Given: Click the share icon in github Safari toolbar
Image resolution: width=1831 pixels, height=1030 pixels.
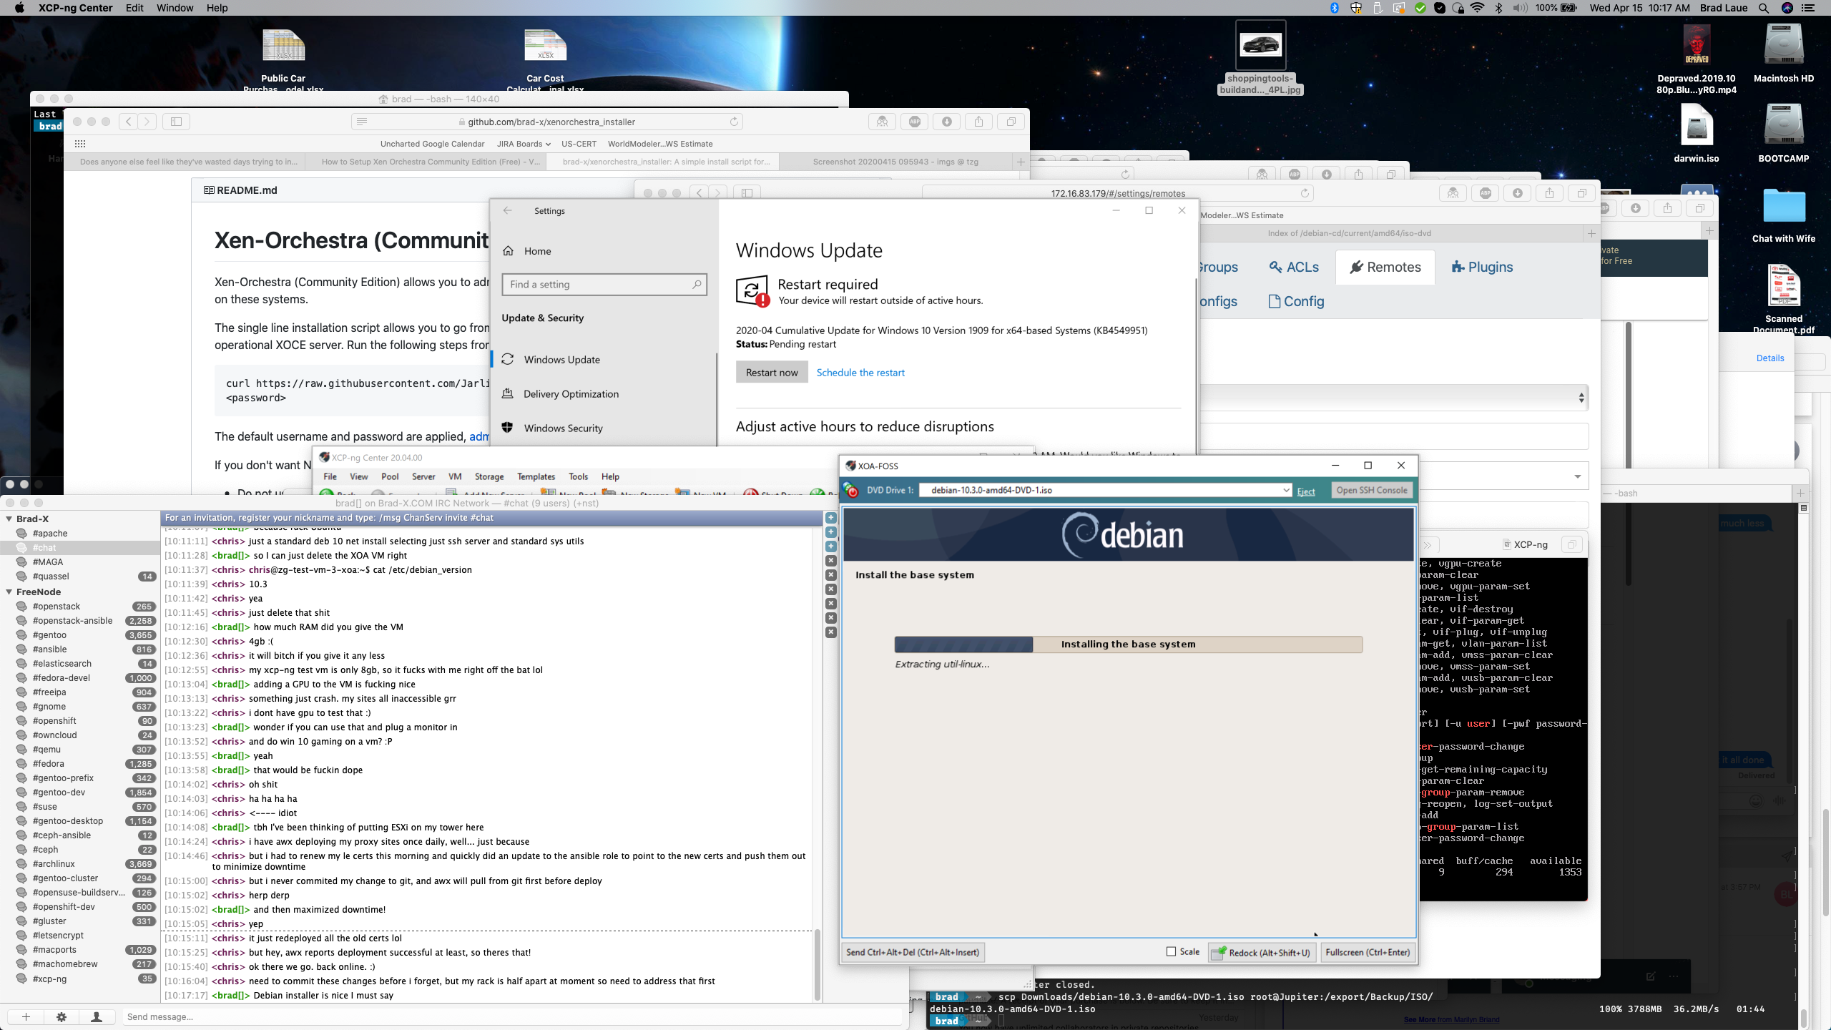Looking at the screenshot, I should coord(978,122).
